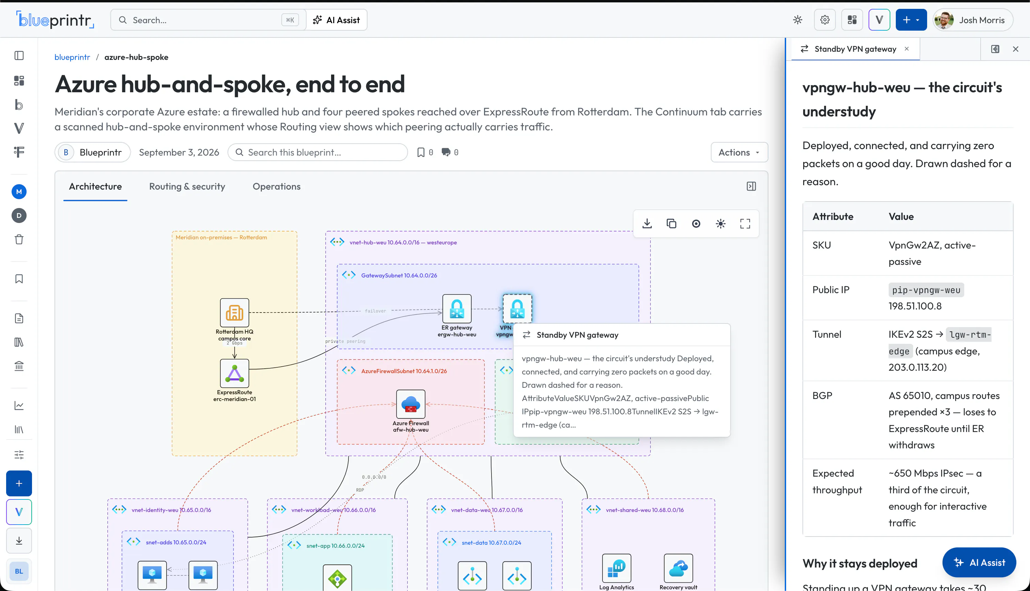Select the blue M workspace avatar
The image size is (1030, 591).
click(19, 192)
